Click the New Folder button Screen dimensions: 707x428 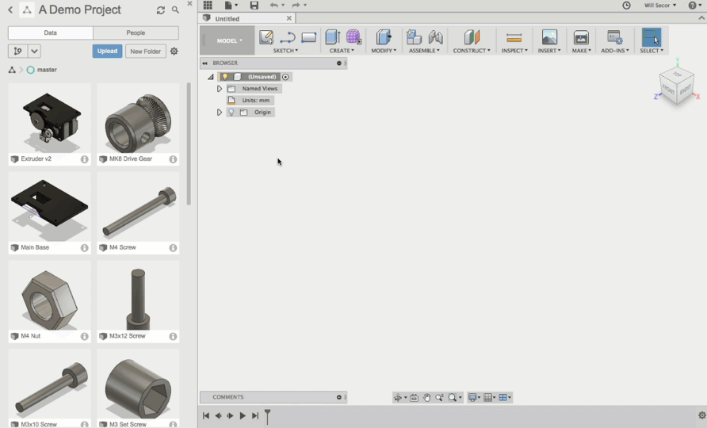[x=146, y=52]
